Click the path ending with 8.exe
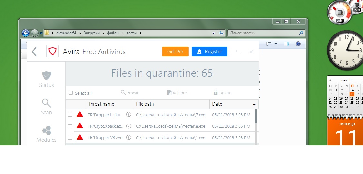Image resolution: width=363 pixels, height=174 pixels. point(171,126)
